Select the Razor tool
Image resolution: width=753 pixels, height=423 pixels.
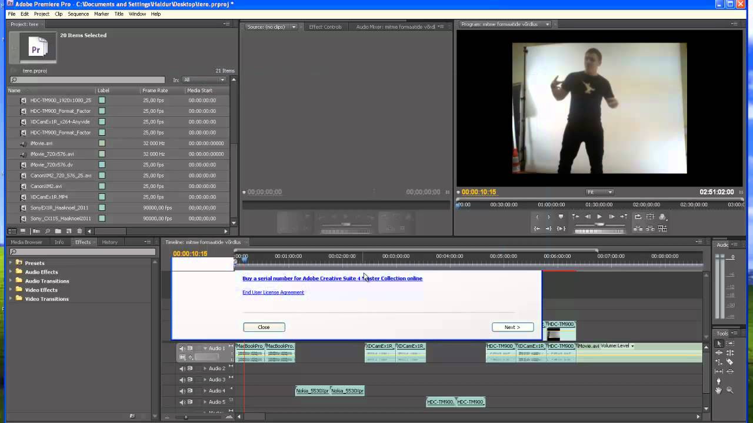click(730, 362)
